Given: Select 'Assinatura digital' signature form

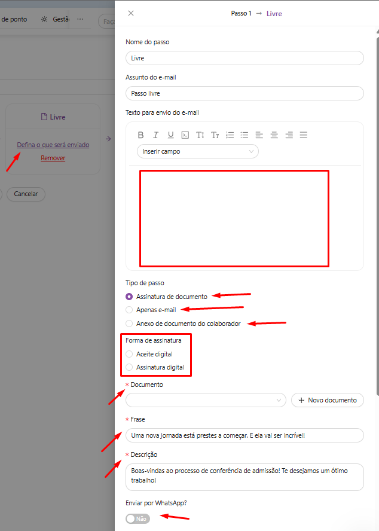Looking at the screenshot, I should (130, 367).
